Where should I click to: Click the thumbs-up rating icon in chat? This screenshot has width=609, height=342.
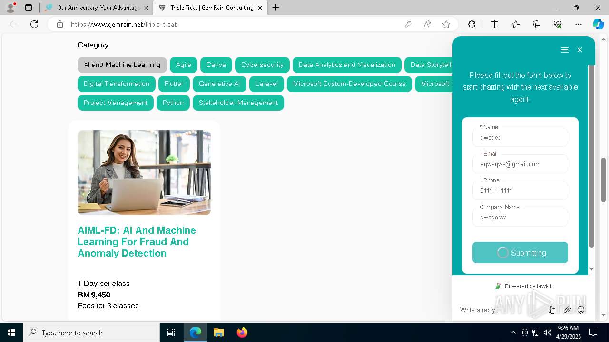click(x=552, y=310)
